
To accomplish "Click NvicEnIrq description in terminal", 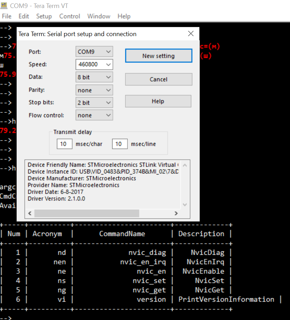I will [206, 262].
